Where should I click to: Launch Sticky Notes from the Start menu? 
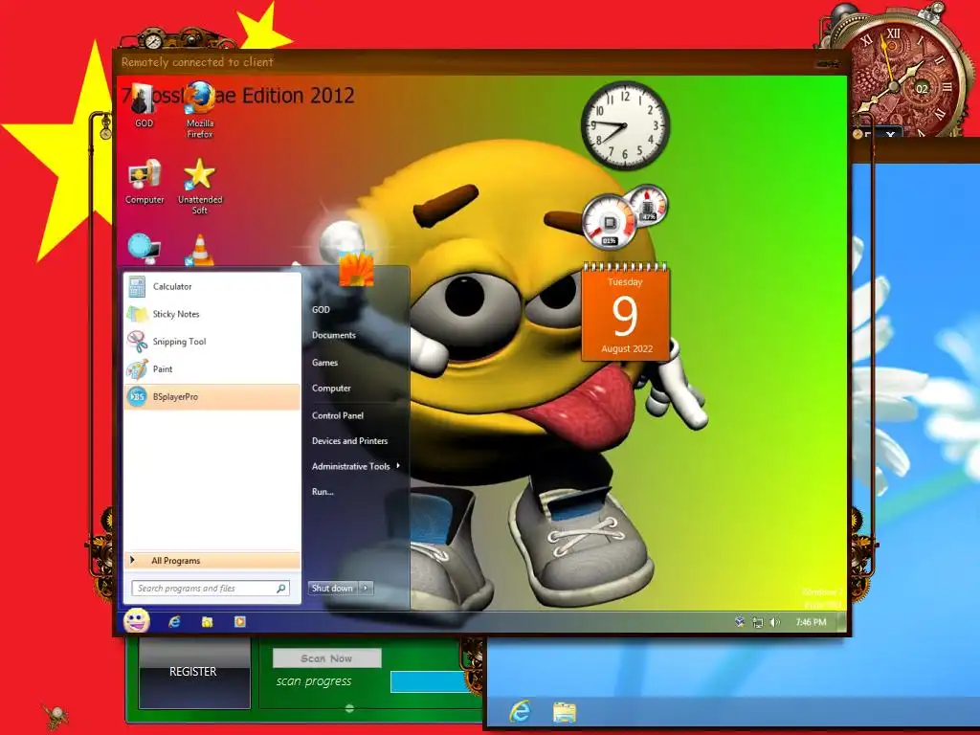212,314
